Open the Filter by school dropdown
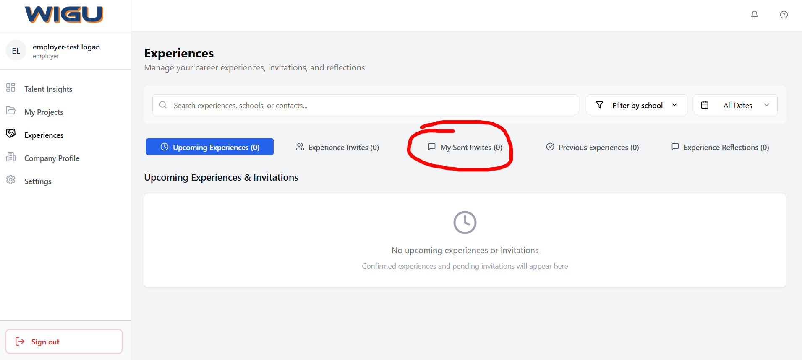Screen dimensions: 802x360 (636, 105)
